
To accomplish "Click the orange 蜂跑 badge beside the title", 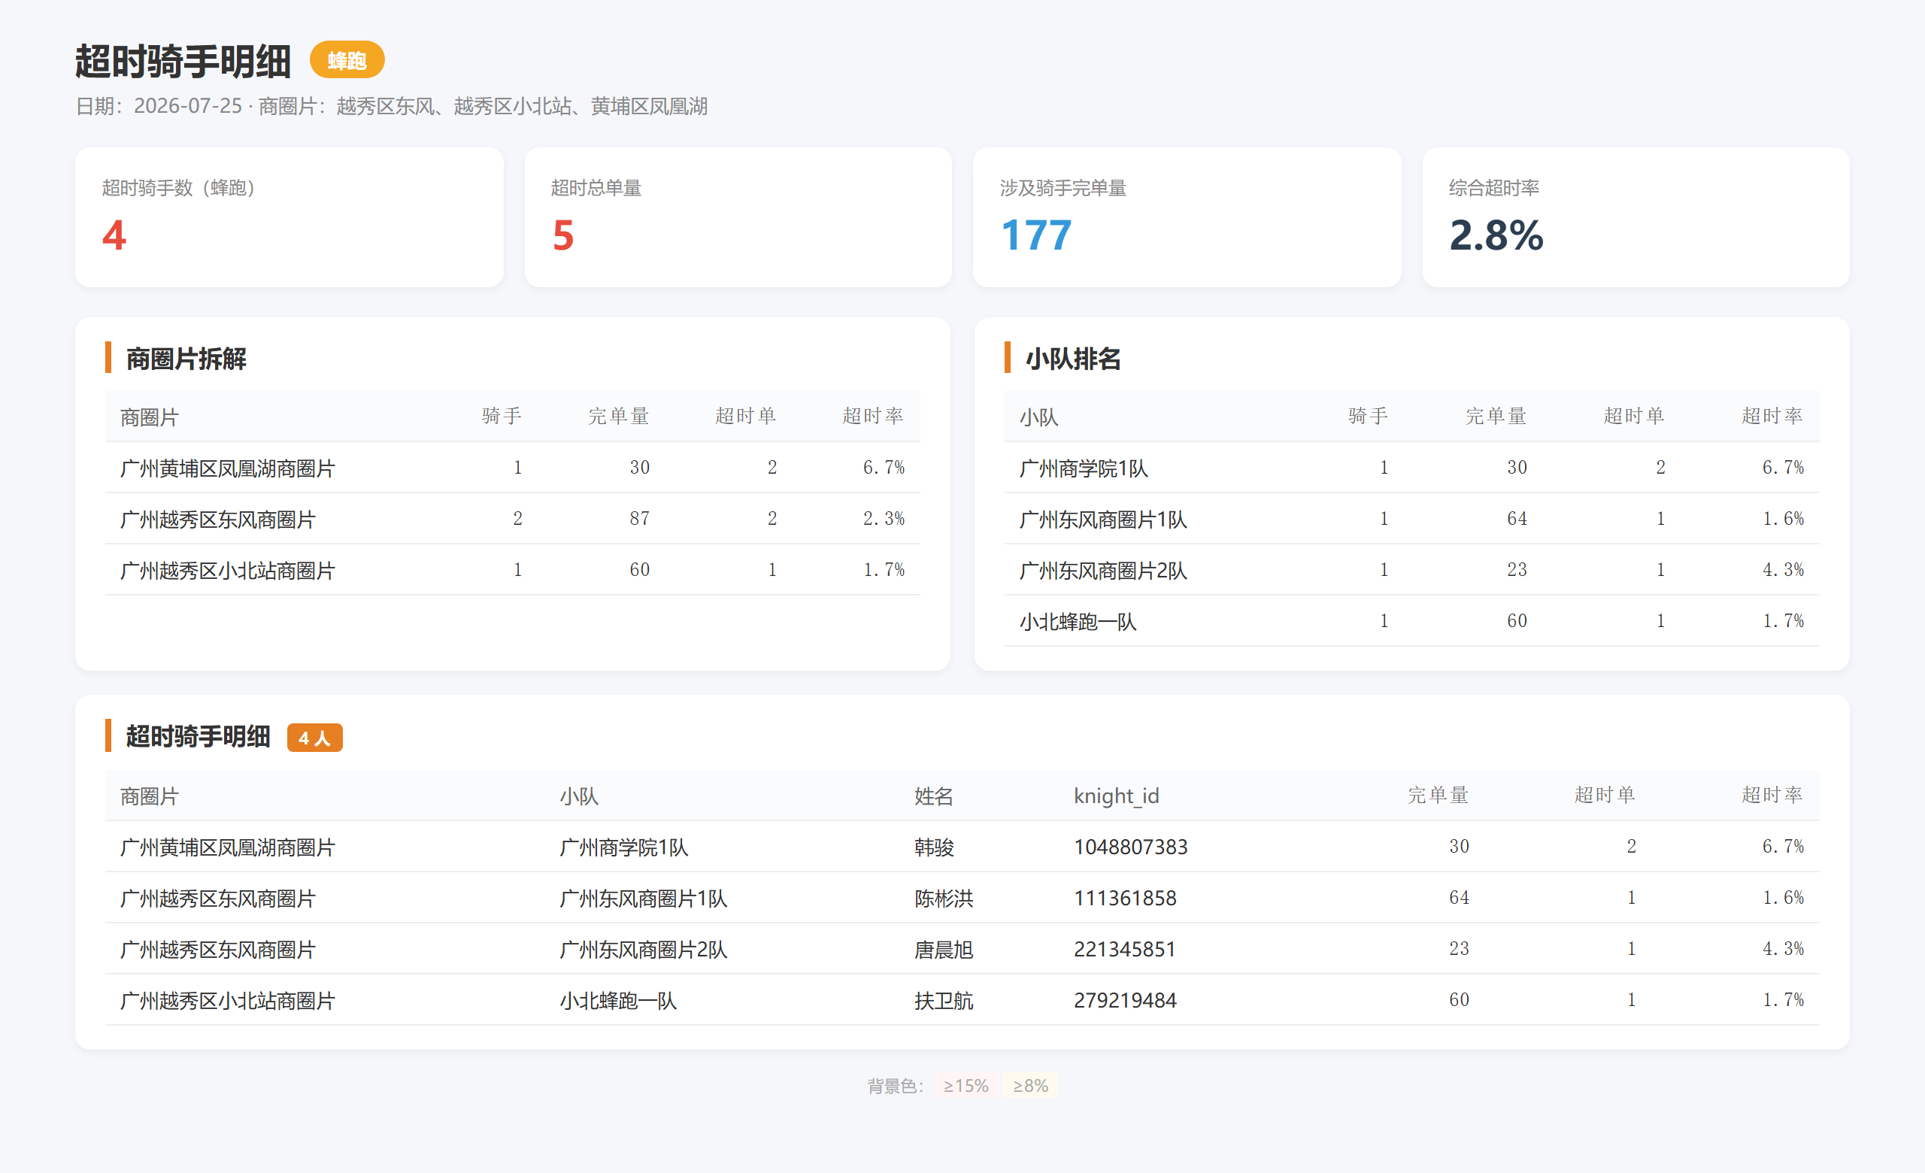I will 347,60.
